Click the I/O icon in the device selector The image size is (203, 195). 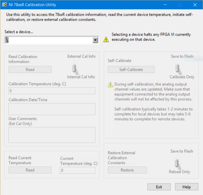(7, 40)
